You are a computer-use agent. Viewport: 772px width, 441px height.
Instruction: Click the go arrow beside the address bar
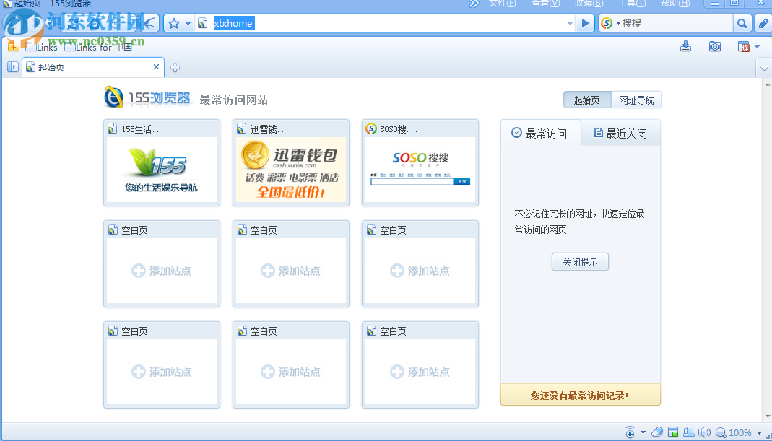[586, 23]
